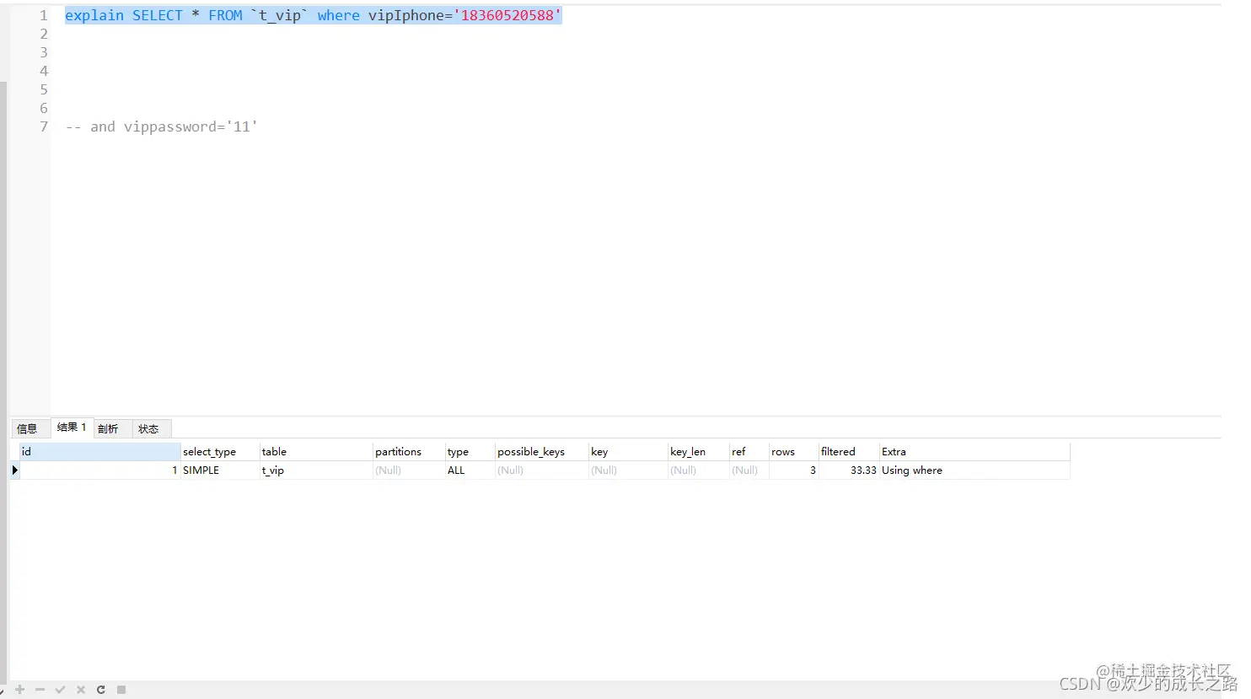Select the rows value 3 cell

[793, 470]
